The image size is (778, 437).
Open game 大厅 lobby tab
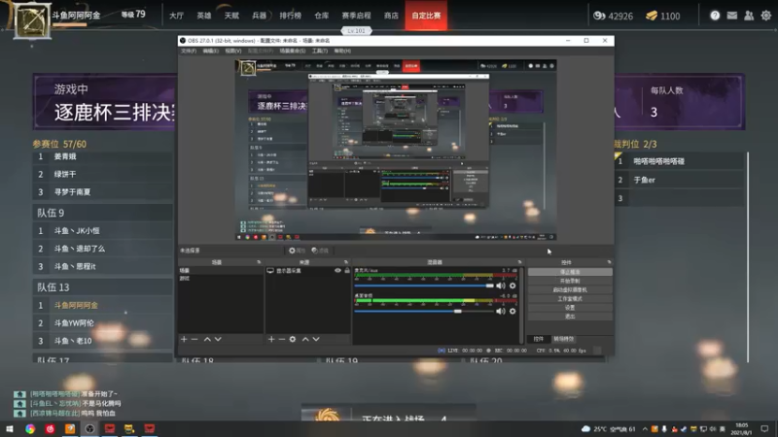pyautogui.click(x=176, y=16)
